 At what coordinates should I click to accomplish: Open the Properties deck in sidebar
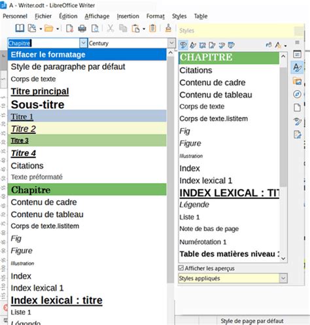coord(297,54)
